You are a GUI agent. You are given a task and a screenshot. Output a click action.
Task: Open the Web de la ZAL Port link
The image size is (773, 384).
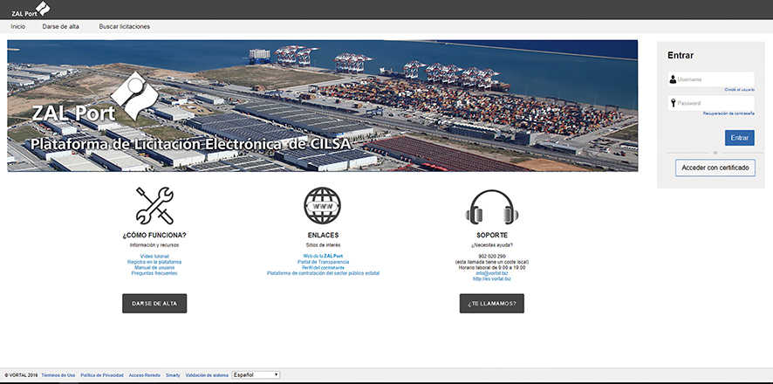(323, 257)
